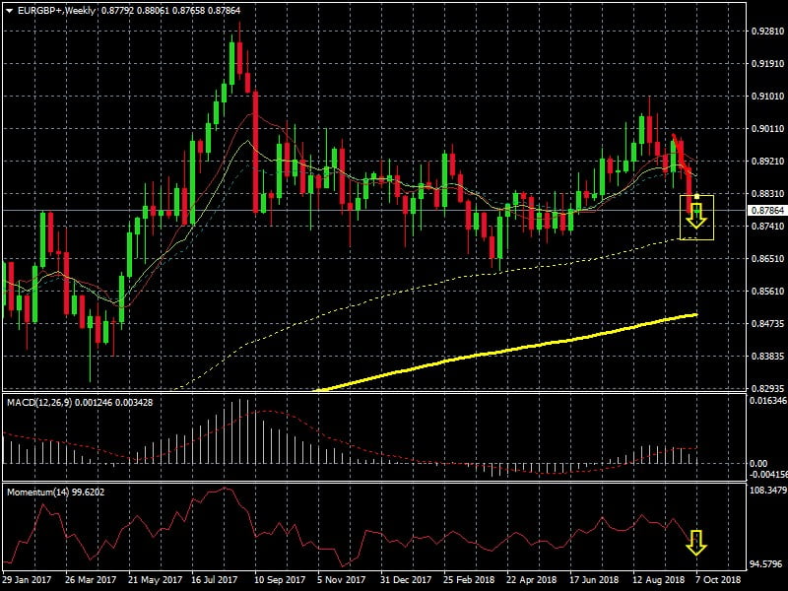Click the Momentum scale value 108.3479
788x591 pixels.
pyautogui.click(x=767, y=490)
